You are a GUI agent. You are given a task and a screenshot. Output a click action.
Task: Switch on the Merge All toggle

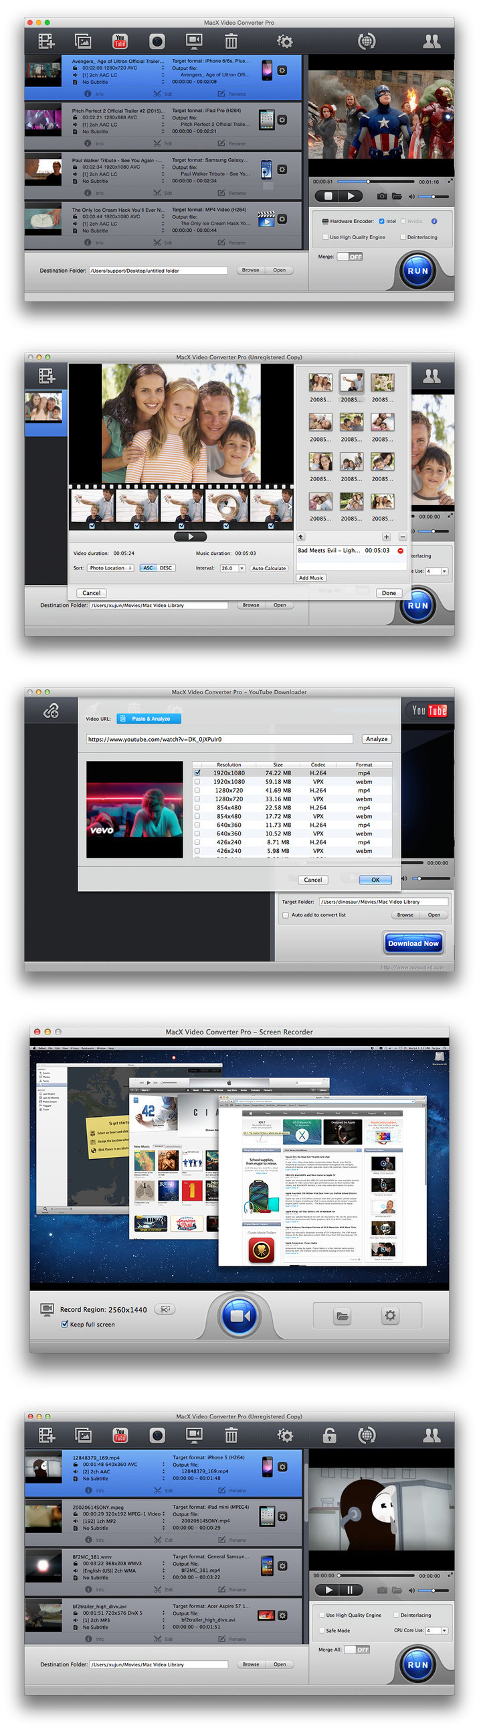click(357, 1650)
